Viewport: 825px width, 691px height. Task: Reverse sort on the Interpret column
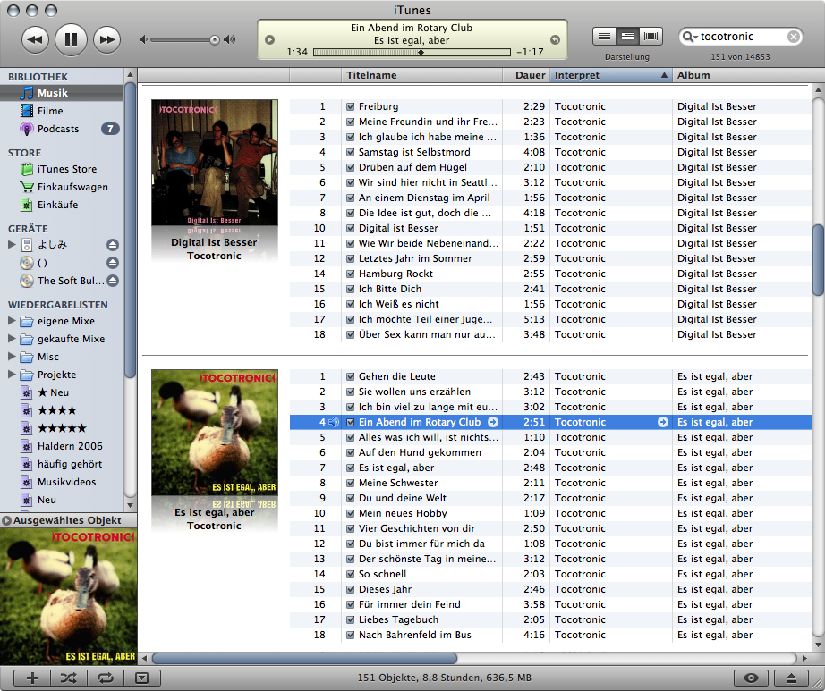point(611,75)
